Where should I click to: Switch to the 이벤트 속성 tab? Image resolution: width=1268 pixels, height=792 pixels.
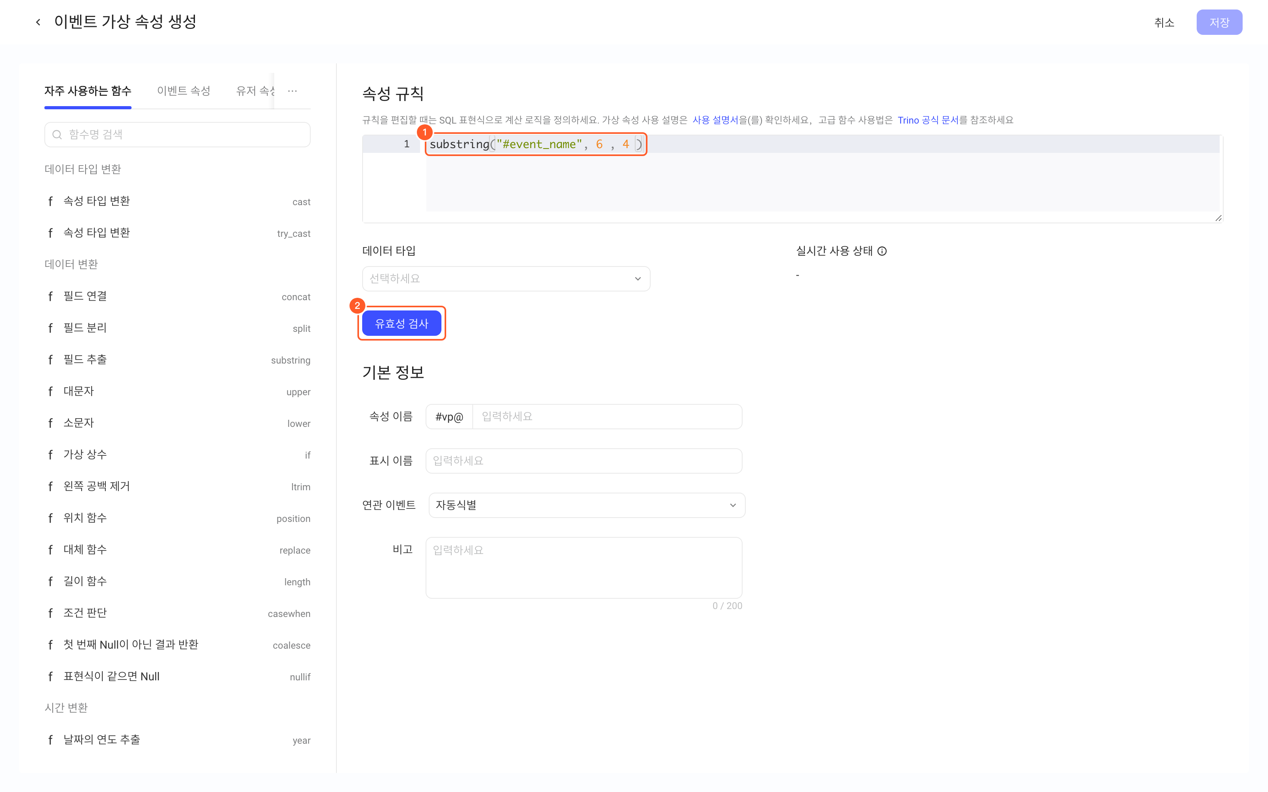click(x=184, y=91)
